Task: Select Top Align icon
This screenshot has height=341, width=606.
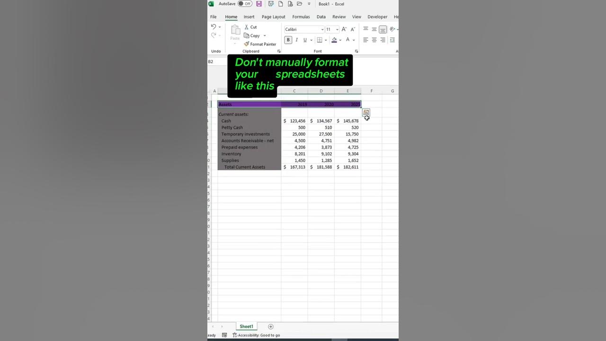Action: point(365,29)
